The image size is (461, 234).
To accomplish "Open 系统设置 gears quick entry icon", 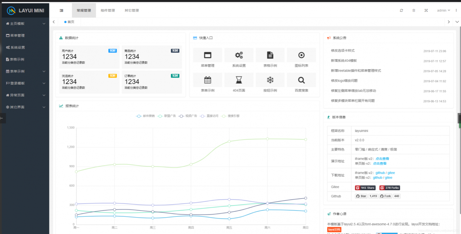I will click(239, 55).
